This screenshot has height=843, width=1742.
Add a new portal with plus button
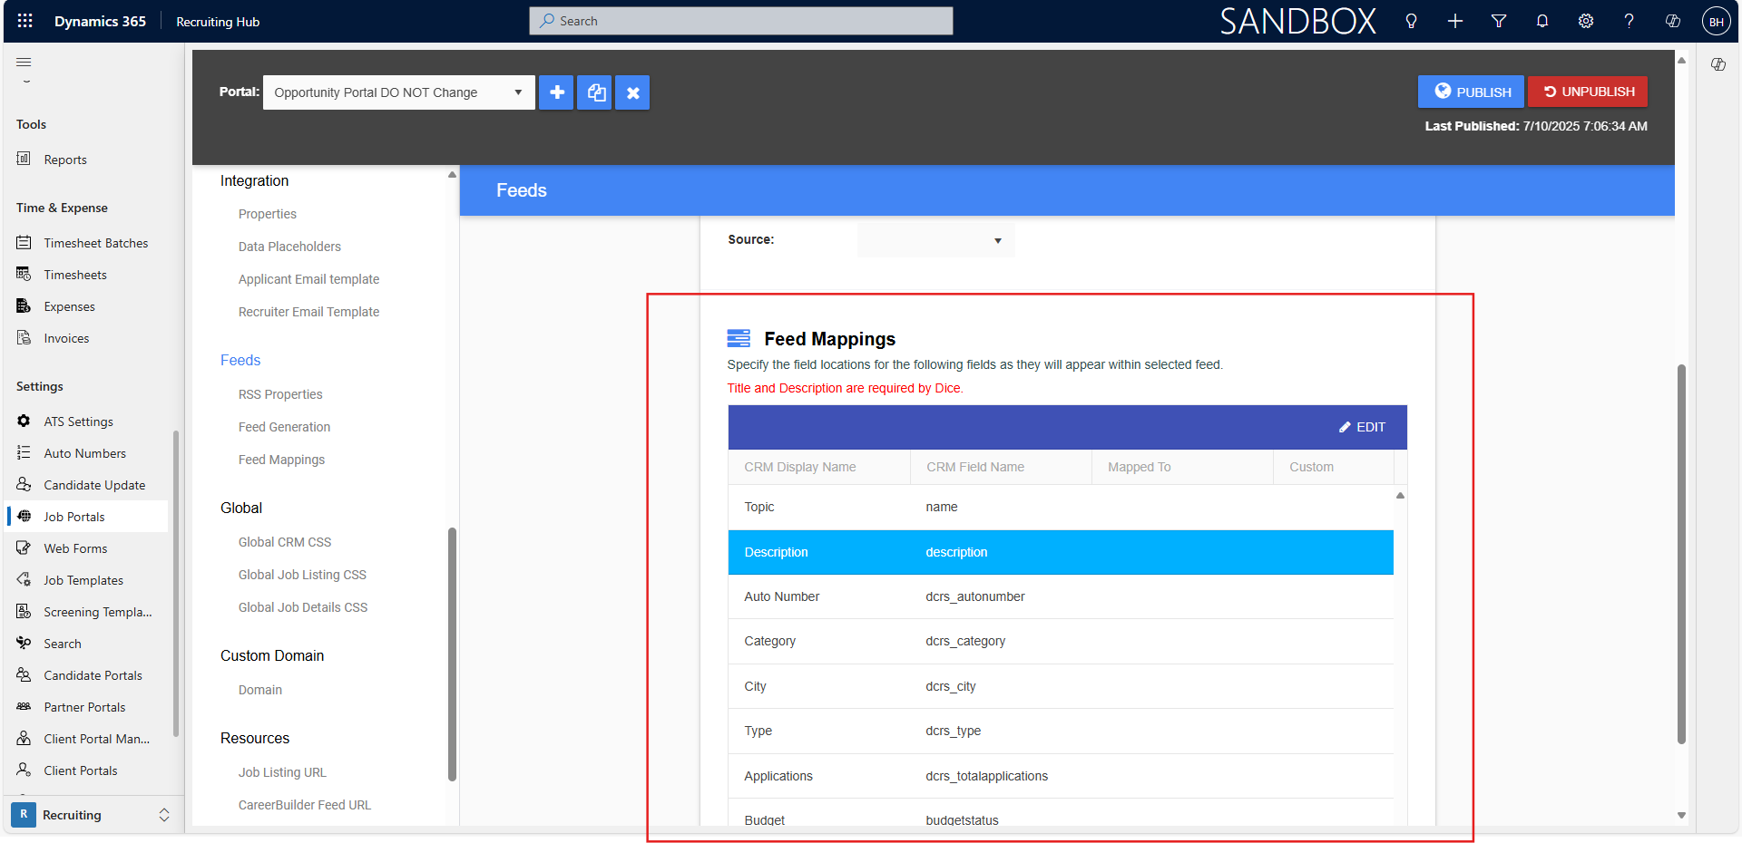point(556,92)
